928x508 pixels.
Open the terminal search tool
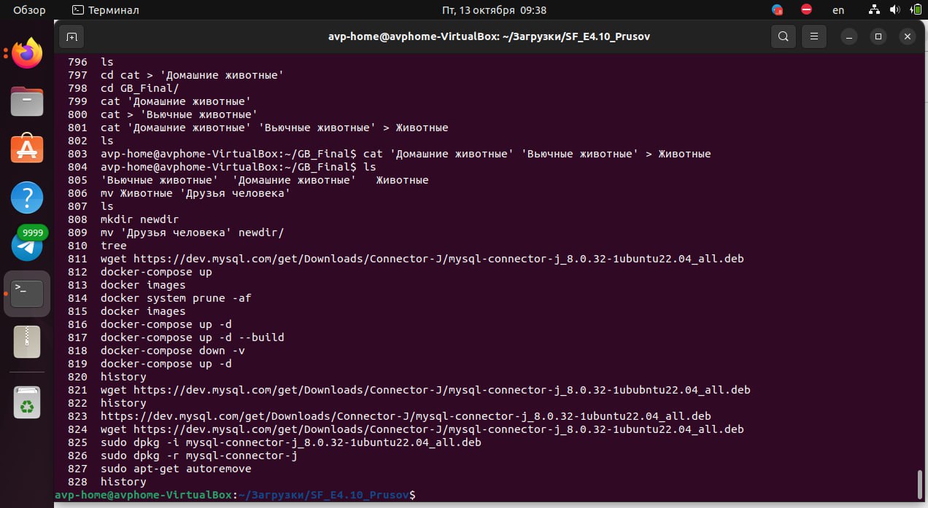[x=783, y=36]
